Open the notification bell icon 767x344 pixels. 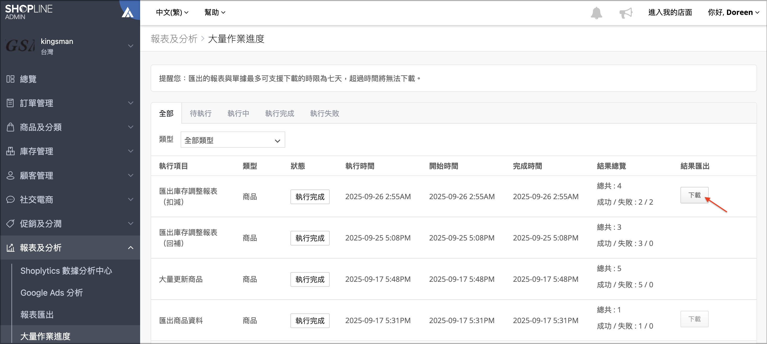pos(596,13)
